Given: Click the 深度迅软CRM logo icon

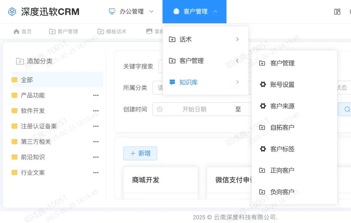Looking at the screenshot, I should click(12, 11).
